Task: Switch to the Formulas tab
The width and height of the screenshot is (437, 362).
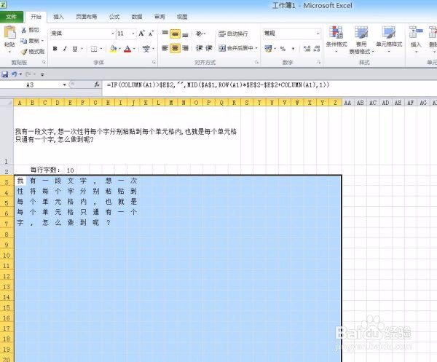Action: tap(114, 17)
